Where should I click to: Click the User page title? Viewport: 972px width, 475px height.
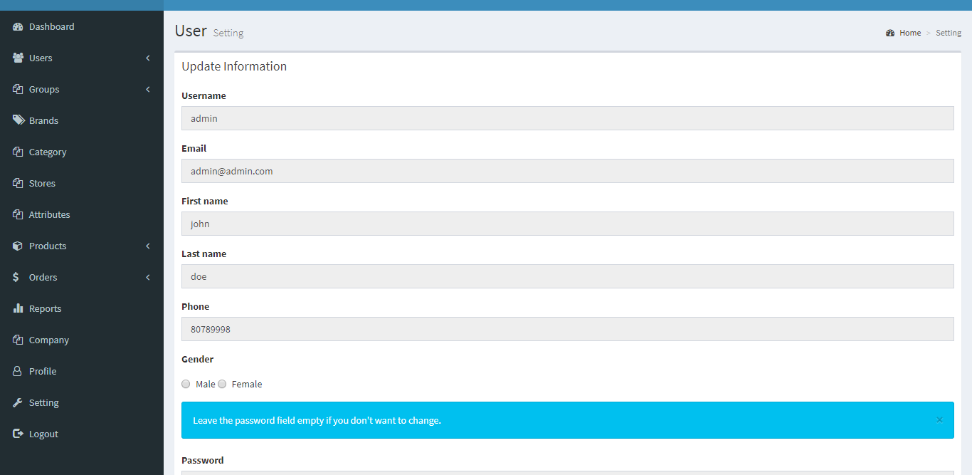point(191,31)
